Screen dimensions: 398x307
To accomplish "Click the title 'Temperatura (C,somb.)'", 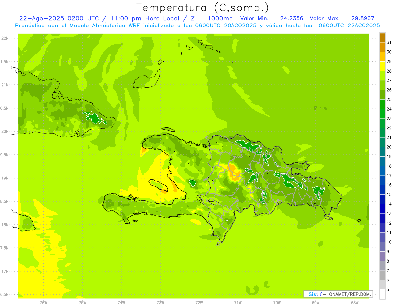I will (203, 8).
